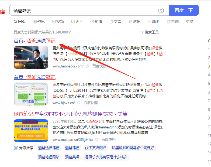Screen dimensions: 211x167
Task: Click the 百度为您找到相关结果约1,240,000个 text
Action: (x=43, y=32)
